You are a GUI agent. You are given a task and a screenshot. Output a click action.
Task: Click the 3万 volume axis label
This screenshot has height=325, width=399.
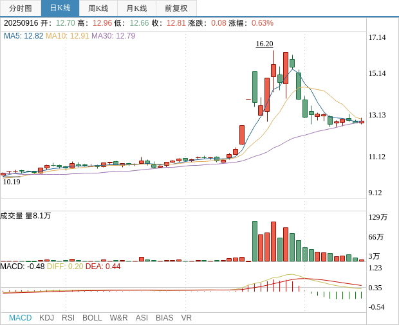(374, 256)
